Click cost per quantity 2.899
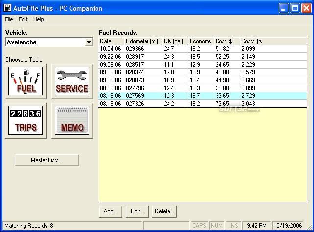This screenshot has width=314, height=232. tap(248, 88)
